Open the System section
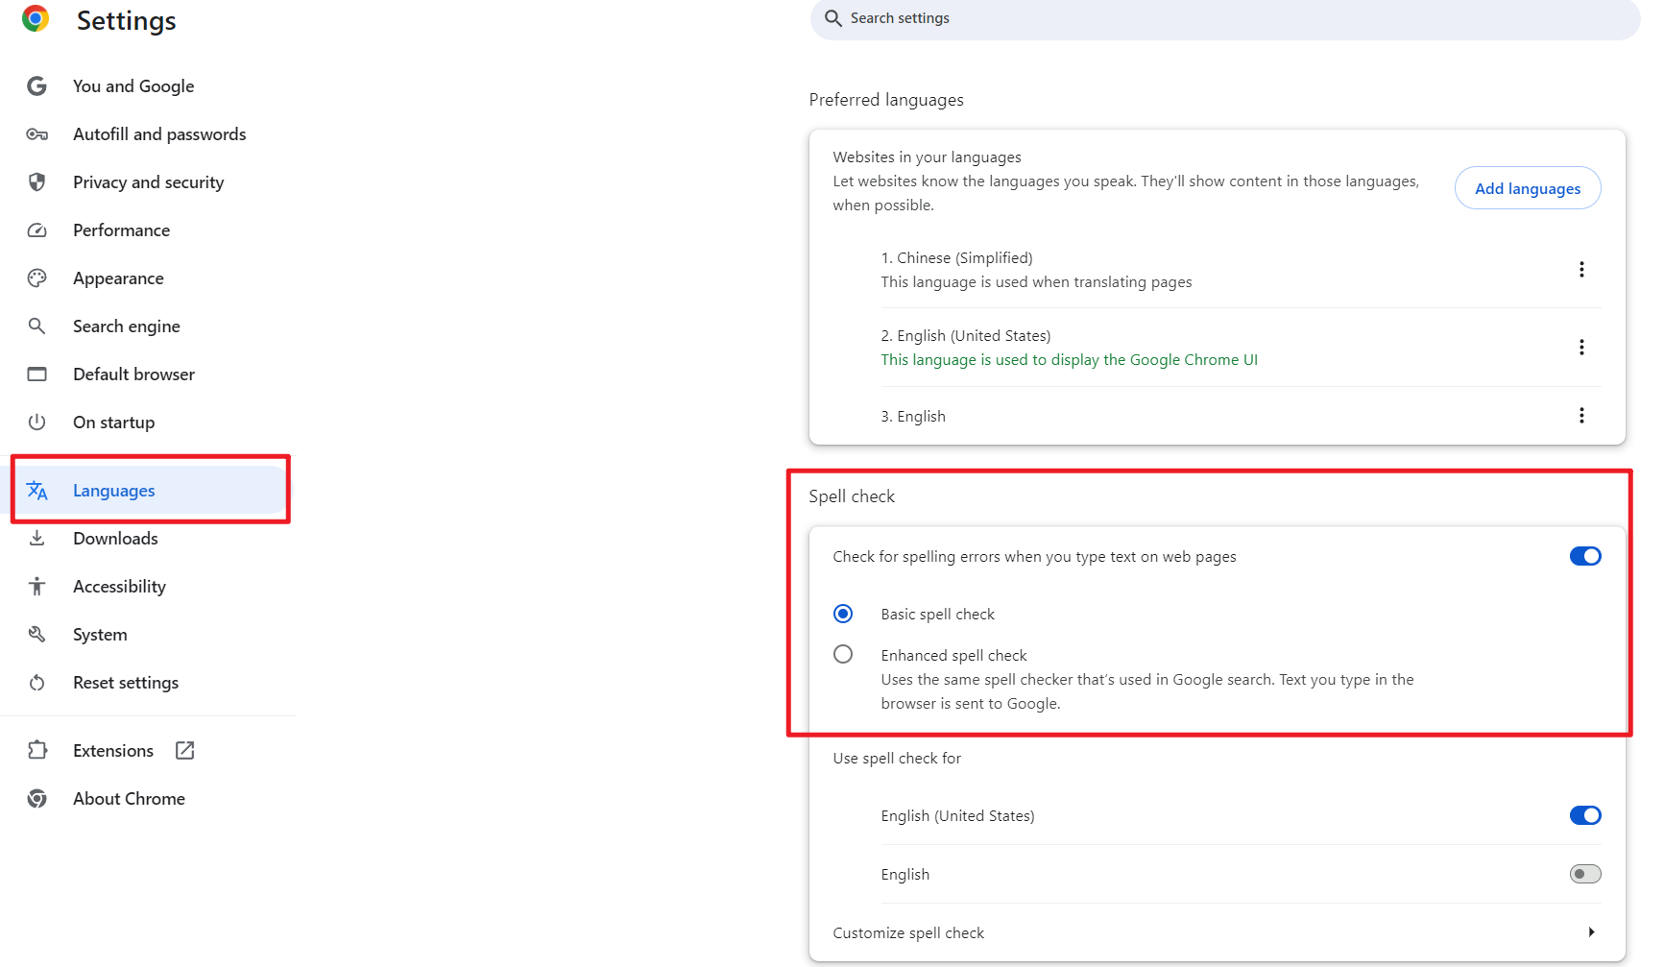1664x967 pixels. pyautogui.click(x=100, y=635)
